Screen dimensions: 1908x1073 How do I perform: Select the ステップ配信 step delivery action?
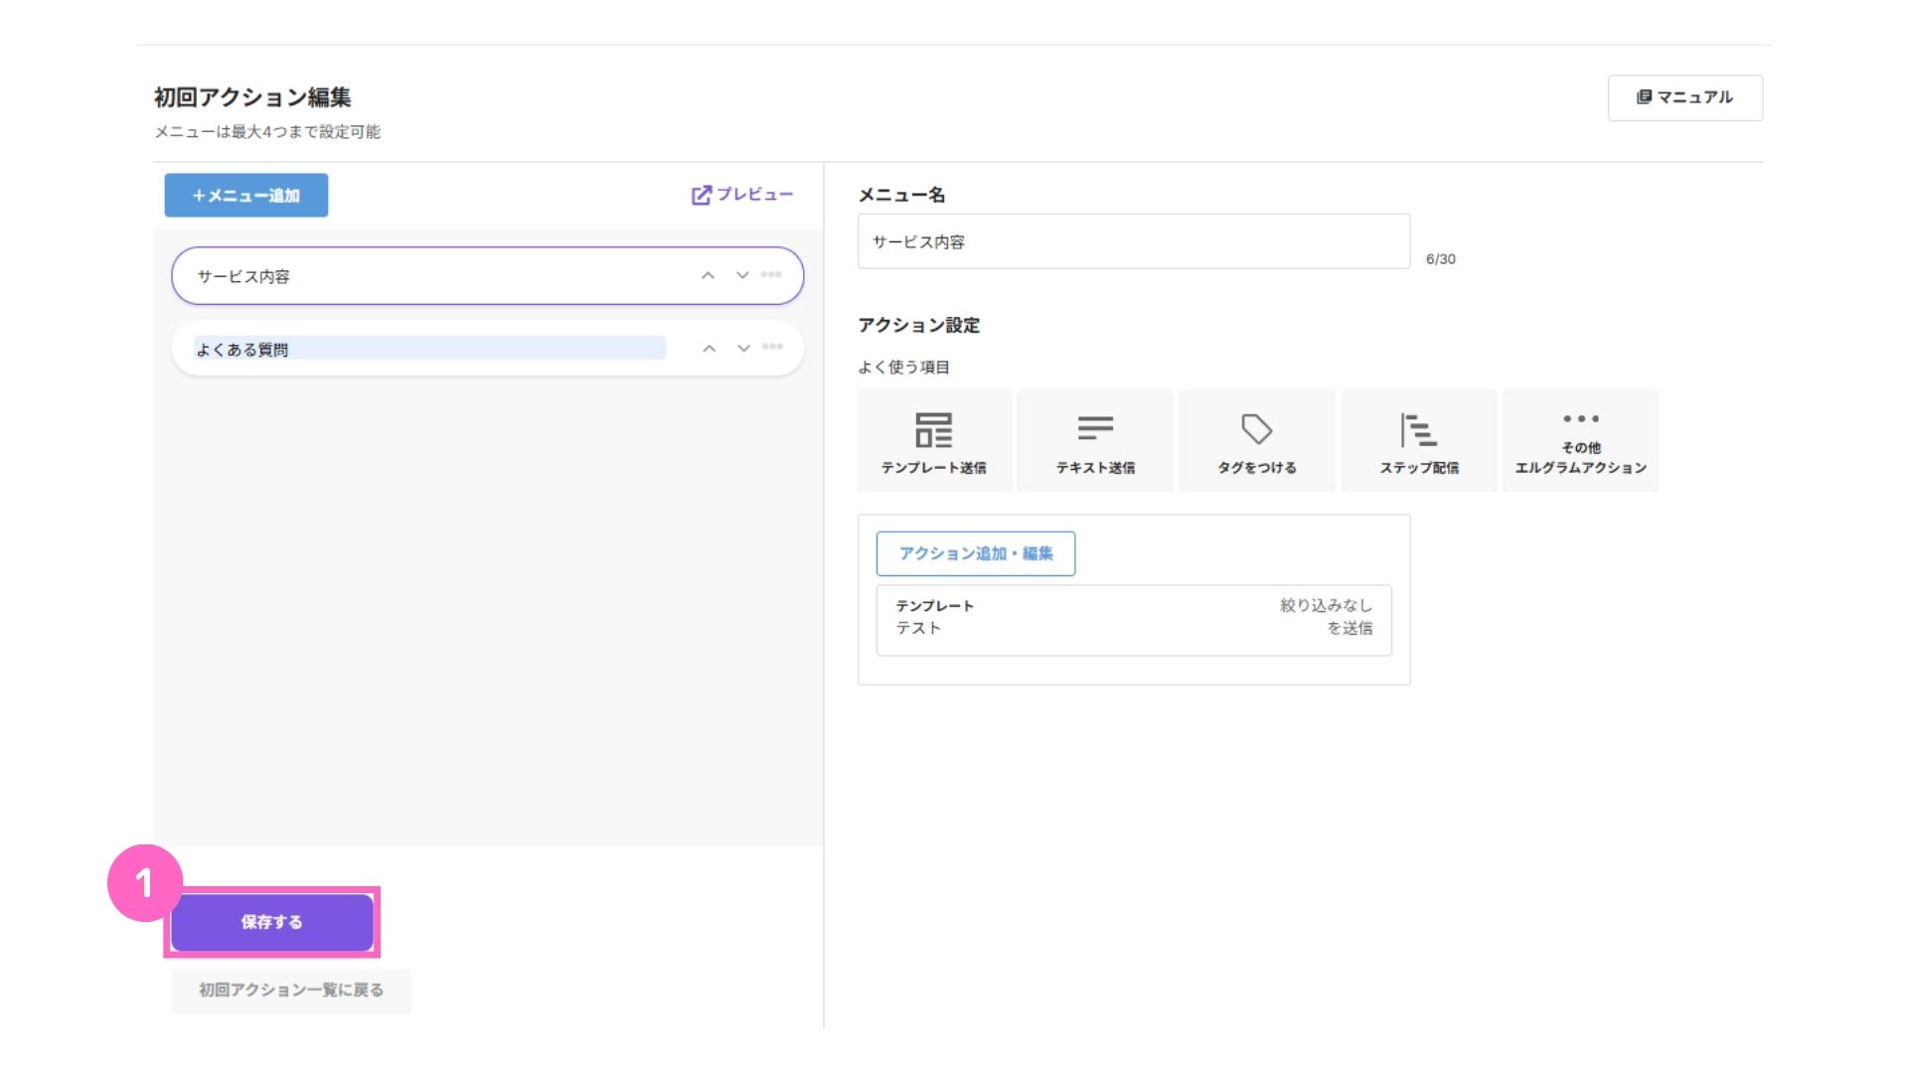point(1419,440)
